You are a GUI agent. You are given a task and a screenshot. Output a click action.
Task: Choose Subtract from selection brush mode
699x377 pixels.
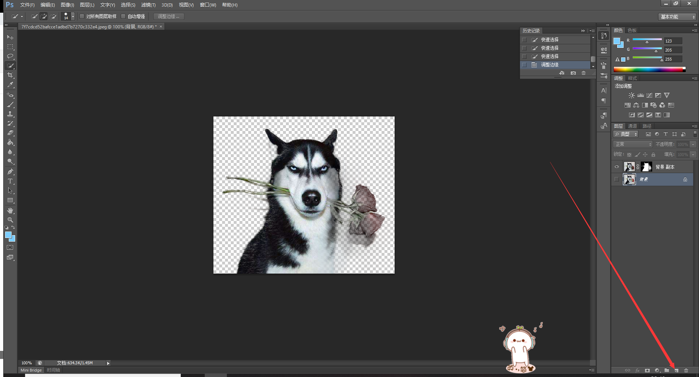(53, 16)
